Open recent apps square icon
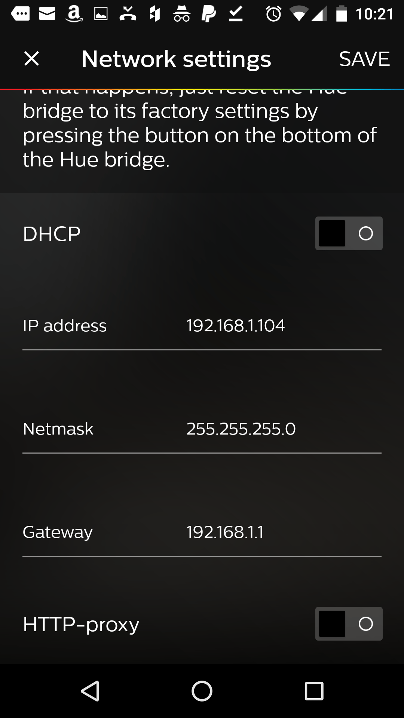 [x=314, y=691]
